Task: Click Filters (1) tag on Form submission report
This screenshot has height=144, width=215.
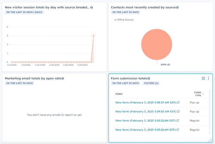Action: click(151, 83)
